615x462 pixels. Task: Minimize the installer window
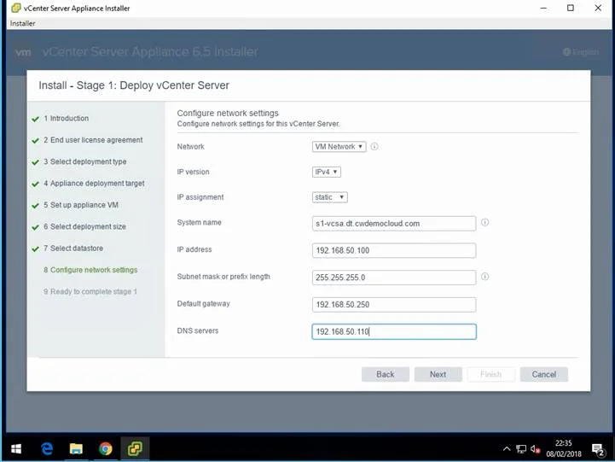[543, 9]
